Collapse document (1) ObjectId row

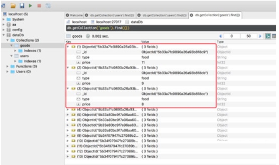[x=68, y=47]
